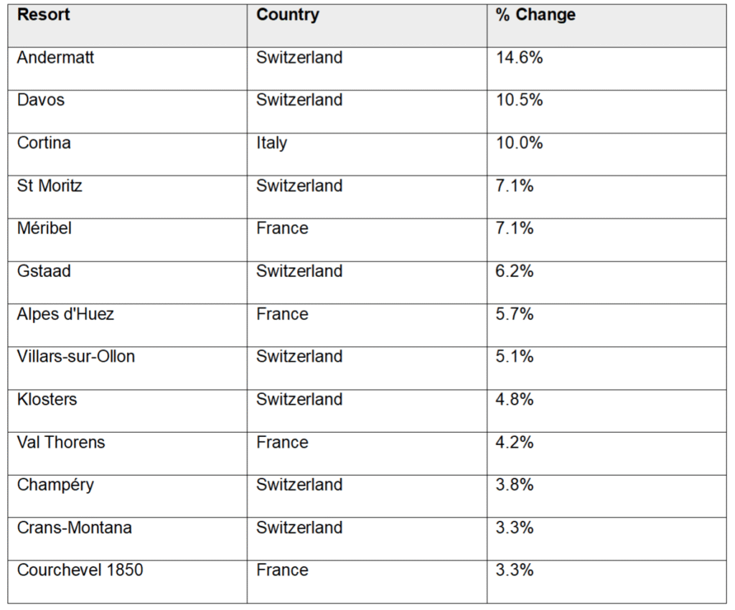Viewport: 735px width, 610px height.
Task: Select the Champéry resort cell
Action: pos(55,485)
